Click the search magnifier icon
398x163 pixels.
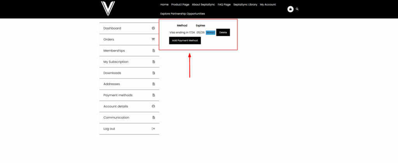297,9
